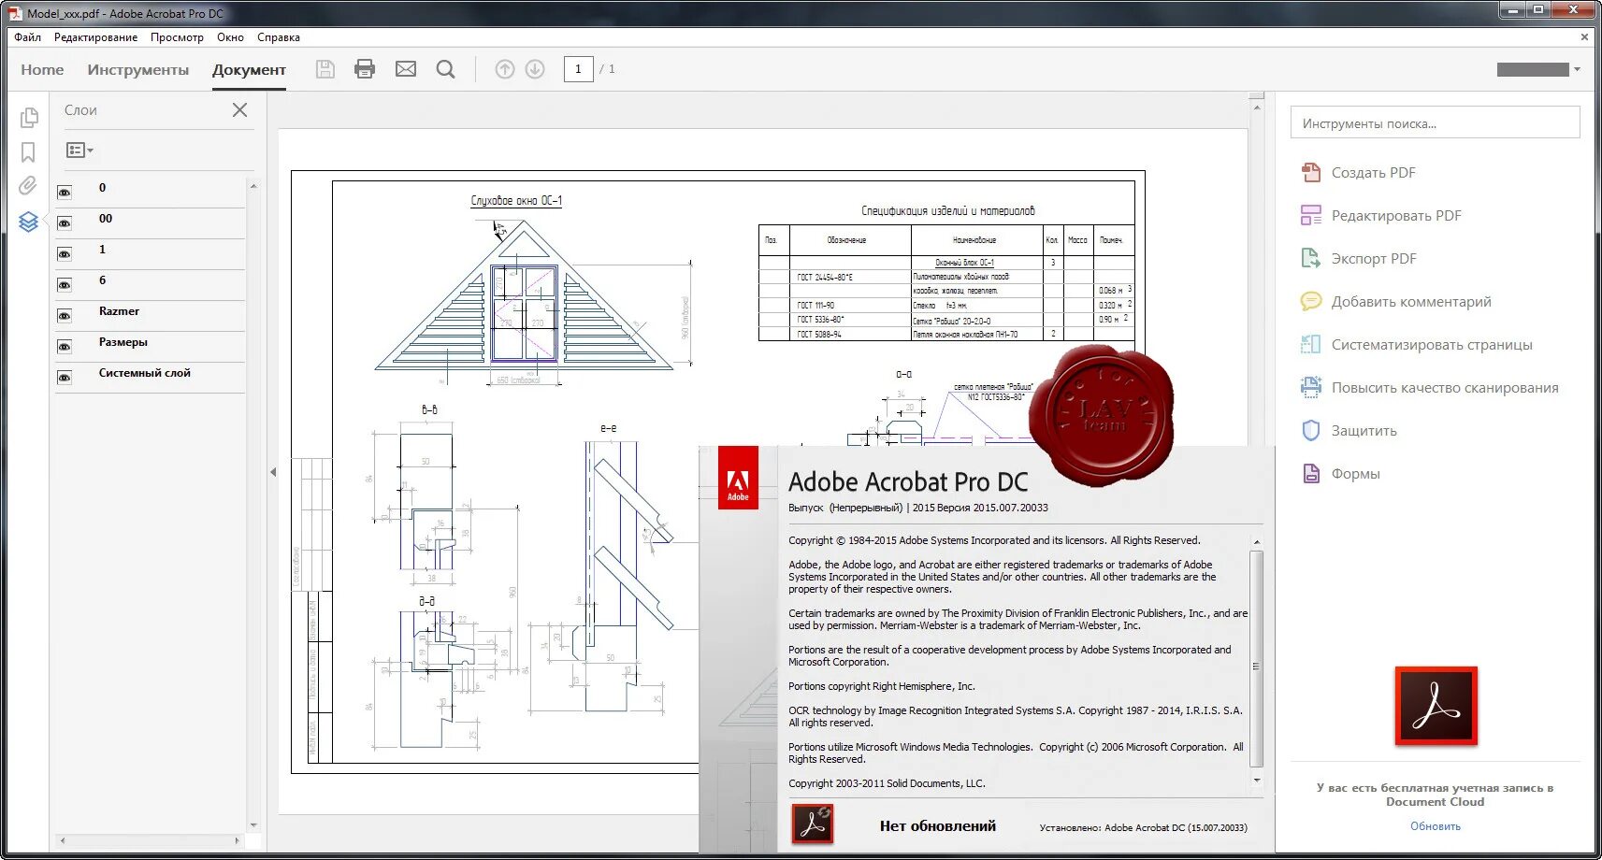1602x860 pixels.
Task: Click the layers panel horizontal scrollbar right arrow
Action: coord(237,840)
